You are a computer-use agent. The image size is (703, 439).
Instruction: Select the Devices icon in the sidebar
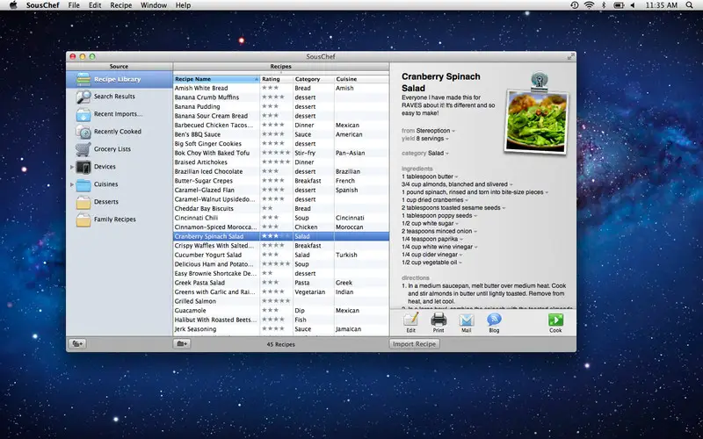(x=83, y=167)
